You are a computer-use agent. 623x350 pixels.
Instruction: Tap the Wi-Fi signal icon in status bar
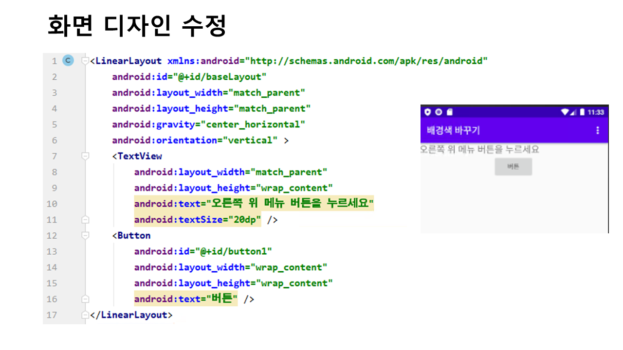(x=565, y=112)
